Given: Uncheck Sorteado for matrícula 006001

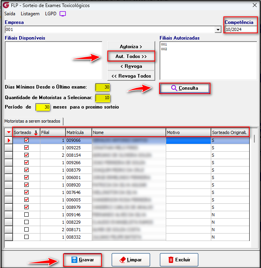Looking at the screenshot, I should tap(27, 177).
